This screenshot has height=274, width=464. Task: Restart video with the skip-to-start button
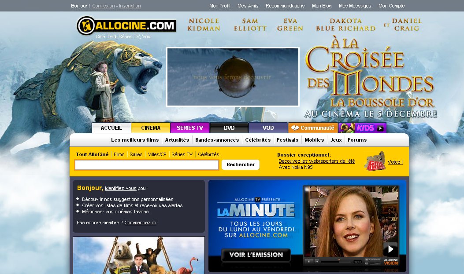point(316,261)
